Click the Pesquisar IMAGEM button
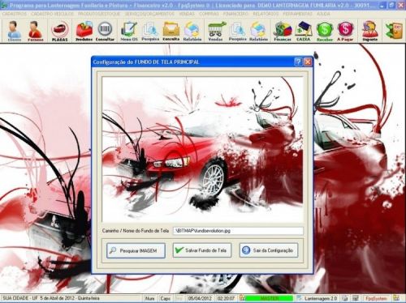 [136, 250]
